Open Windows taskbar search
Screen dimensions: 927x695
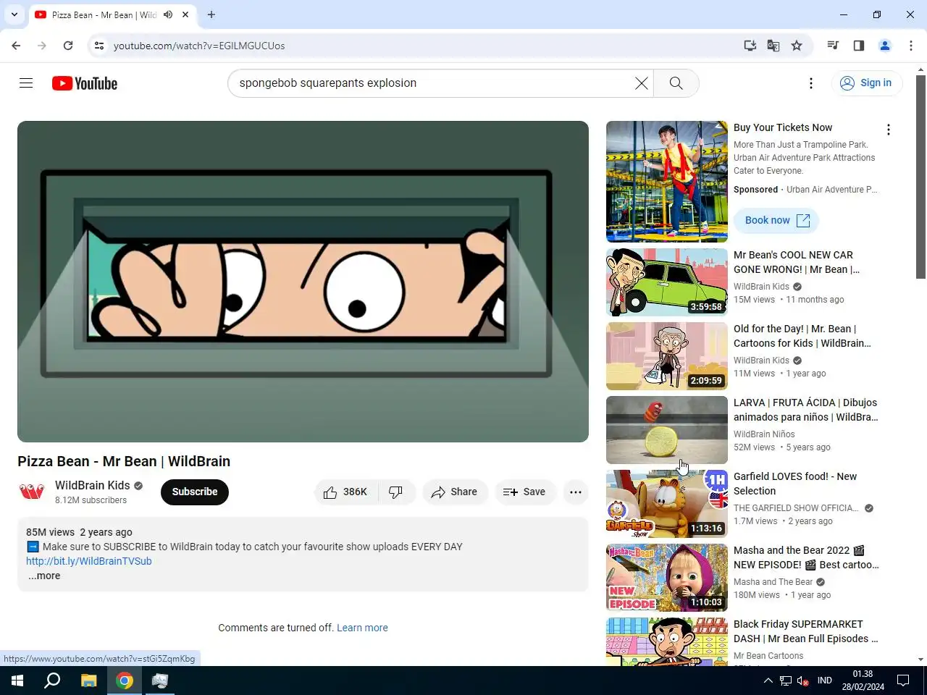52,681
